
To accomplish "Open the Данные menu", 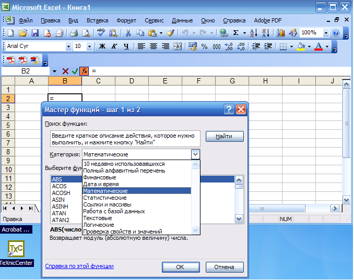I will point(182,20).
